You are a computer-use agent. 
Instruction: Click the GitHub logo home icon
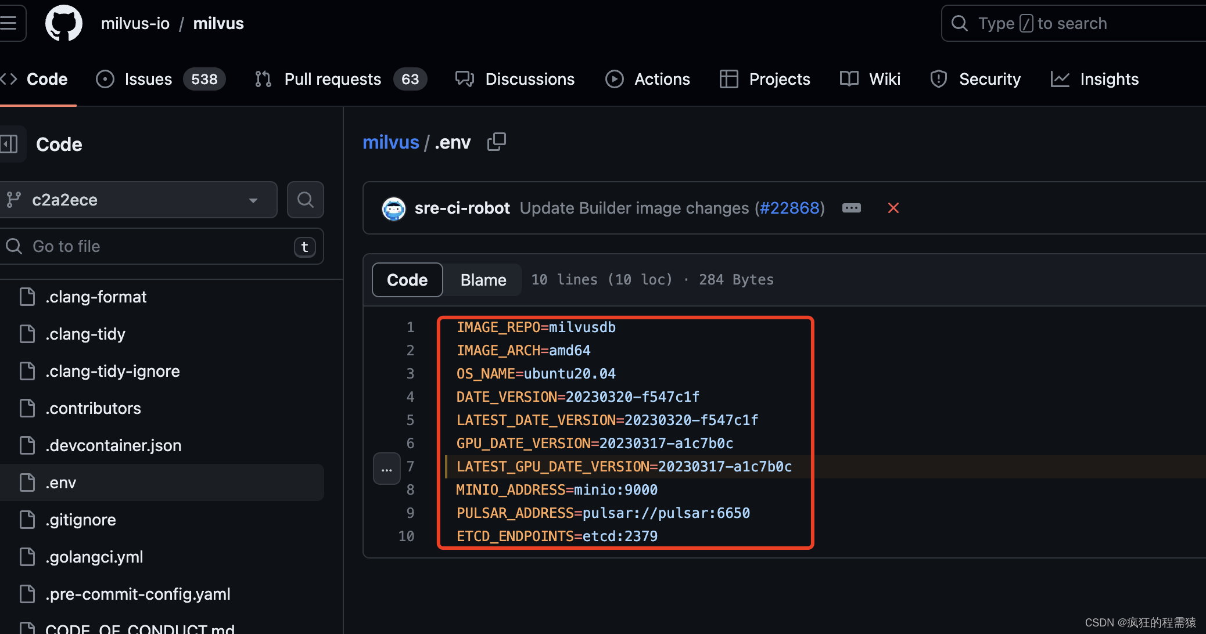(64, 24)
